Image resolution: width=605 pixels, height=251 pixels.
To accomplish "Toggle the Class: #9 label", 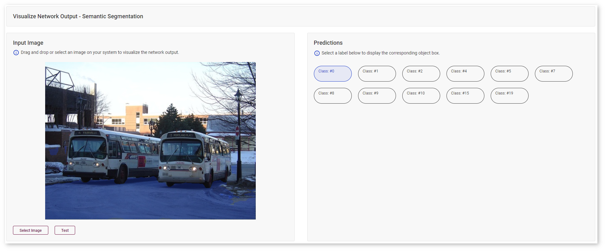I will coord(377,96).
